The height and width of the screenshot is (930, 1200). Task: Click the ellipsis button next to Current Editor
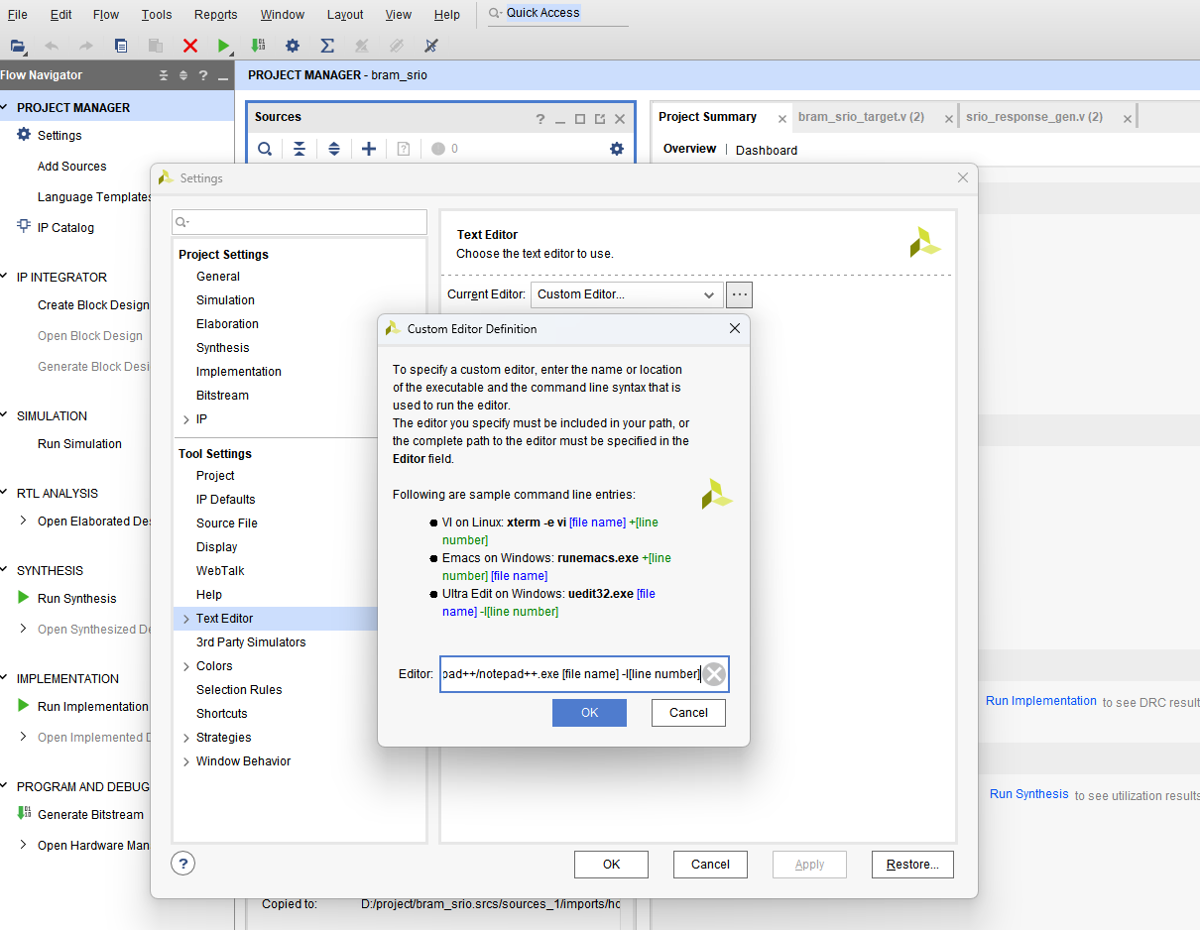[x=740, y=294]
